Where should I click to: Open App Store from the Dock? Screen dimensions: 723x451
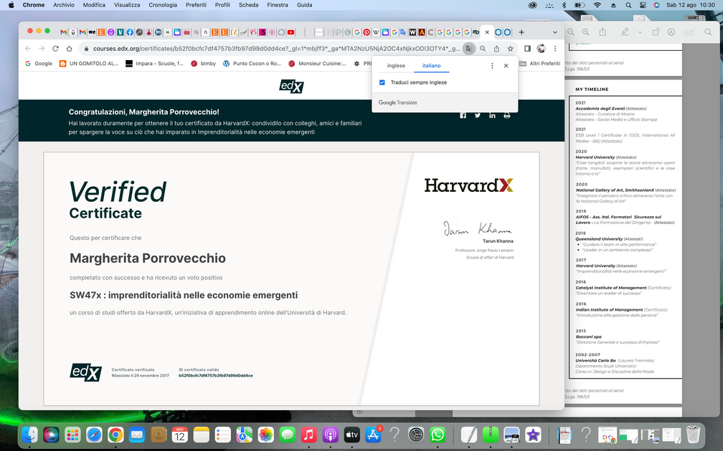pos(372,435)
